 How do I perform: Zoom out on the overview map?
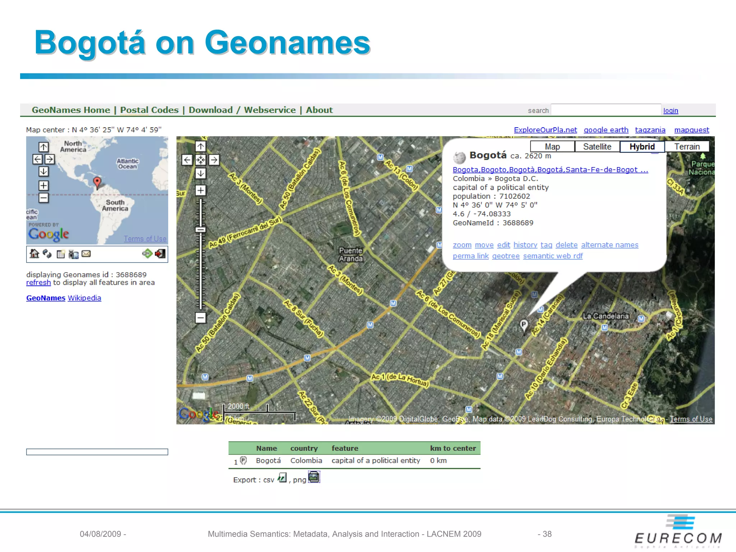(43, 198)
